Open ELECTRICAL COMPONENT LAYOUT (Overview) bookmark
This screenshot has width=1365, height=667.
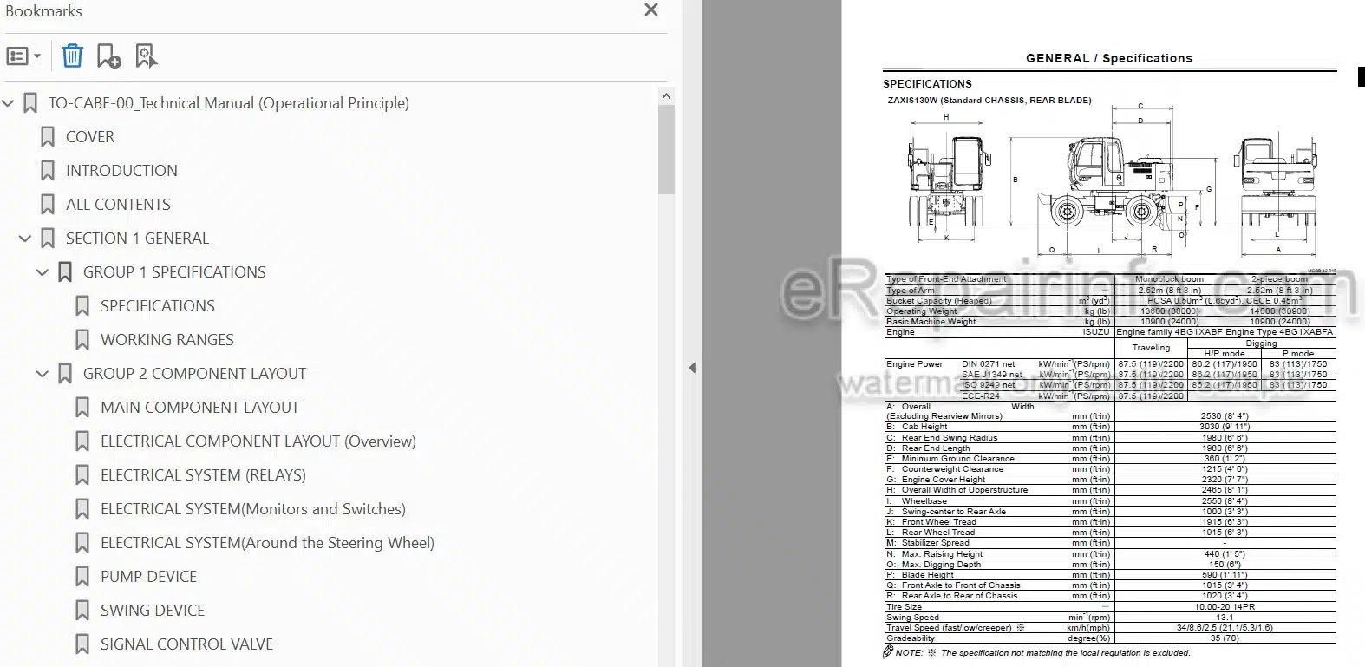tap(258, 441)
